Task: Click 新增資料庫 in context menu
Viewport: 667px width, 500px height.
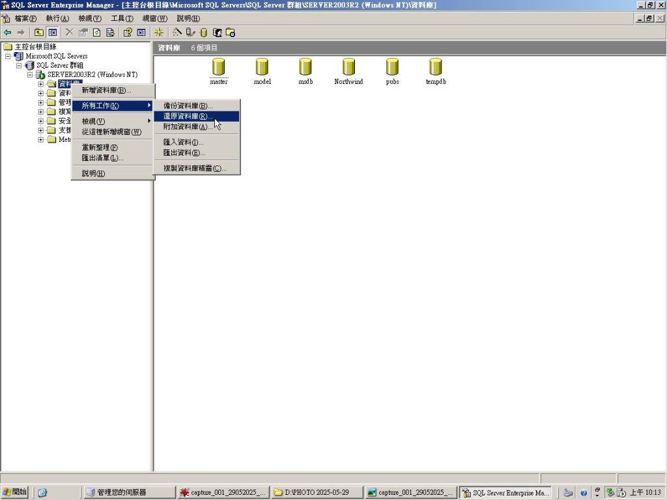Action: (x=106, y=90)
